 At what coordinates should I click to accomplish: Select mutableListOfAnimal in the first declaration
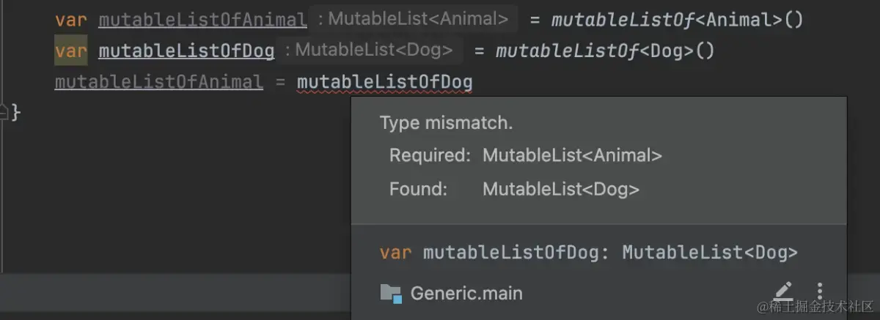202,20
